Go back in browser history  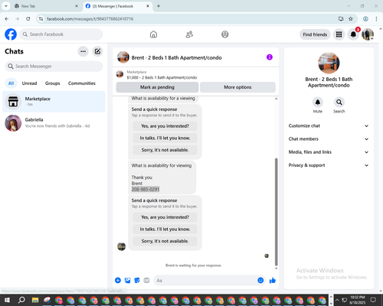coord(7,19)
